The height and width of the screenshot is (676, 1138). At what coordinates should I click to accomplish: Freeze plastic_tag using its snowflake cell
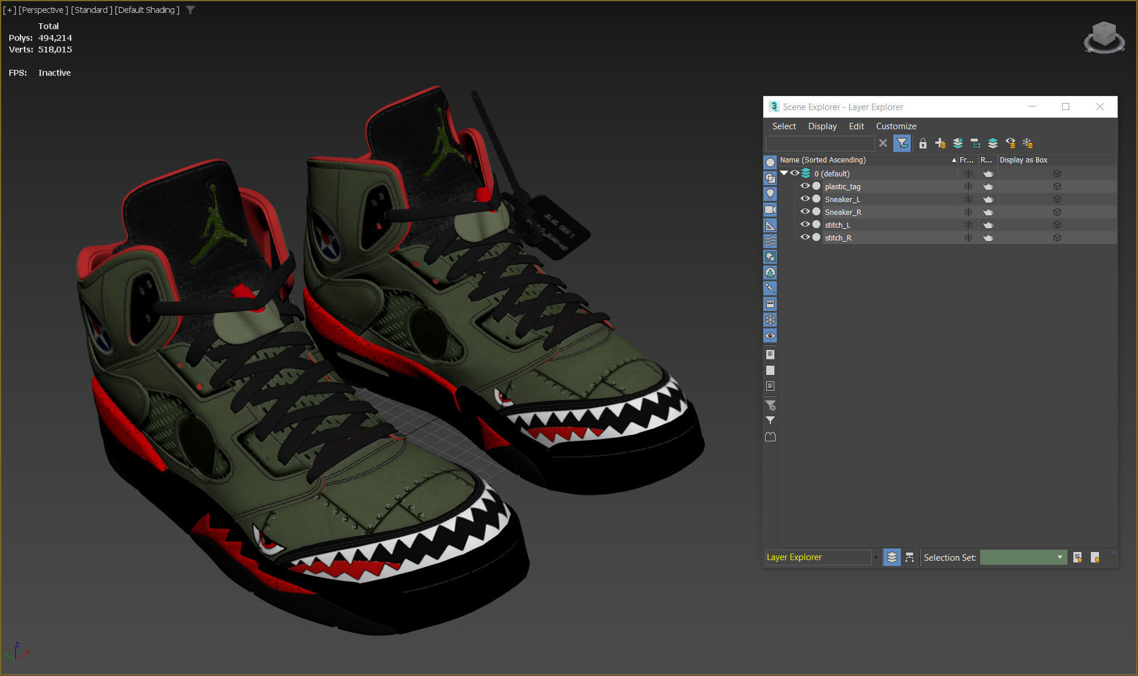click(968, 186)
